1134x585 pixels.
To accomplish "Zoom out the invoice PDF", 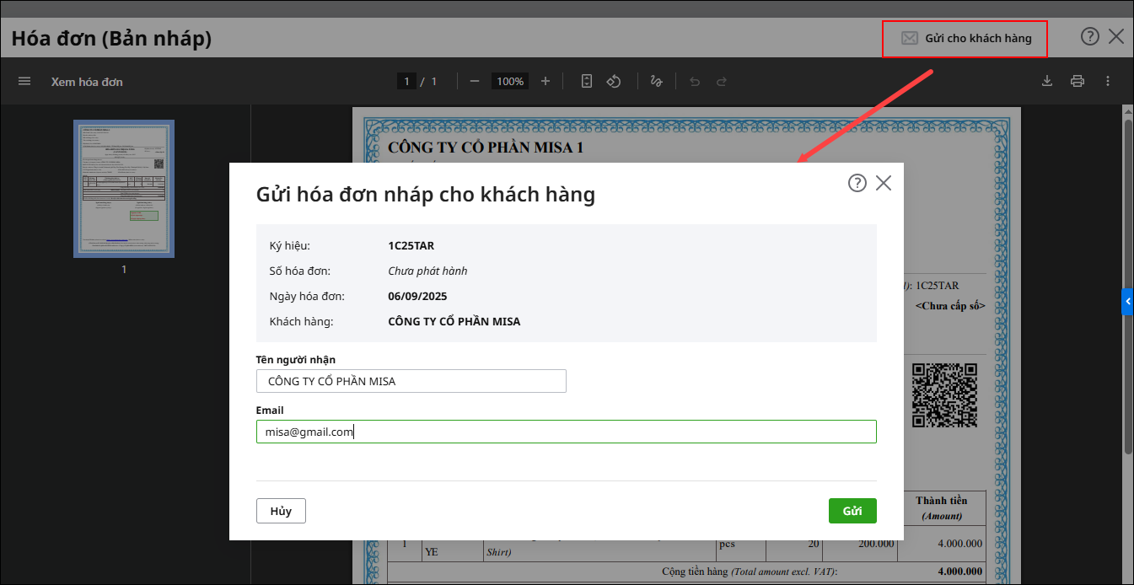I will pos(475,81).
